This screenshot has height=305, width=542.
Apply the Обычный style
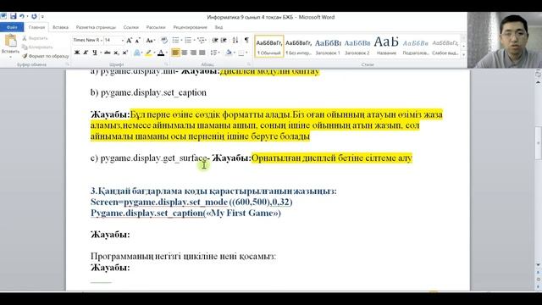[269, 46]
